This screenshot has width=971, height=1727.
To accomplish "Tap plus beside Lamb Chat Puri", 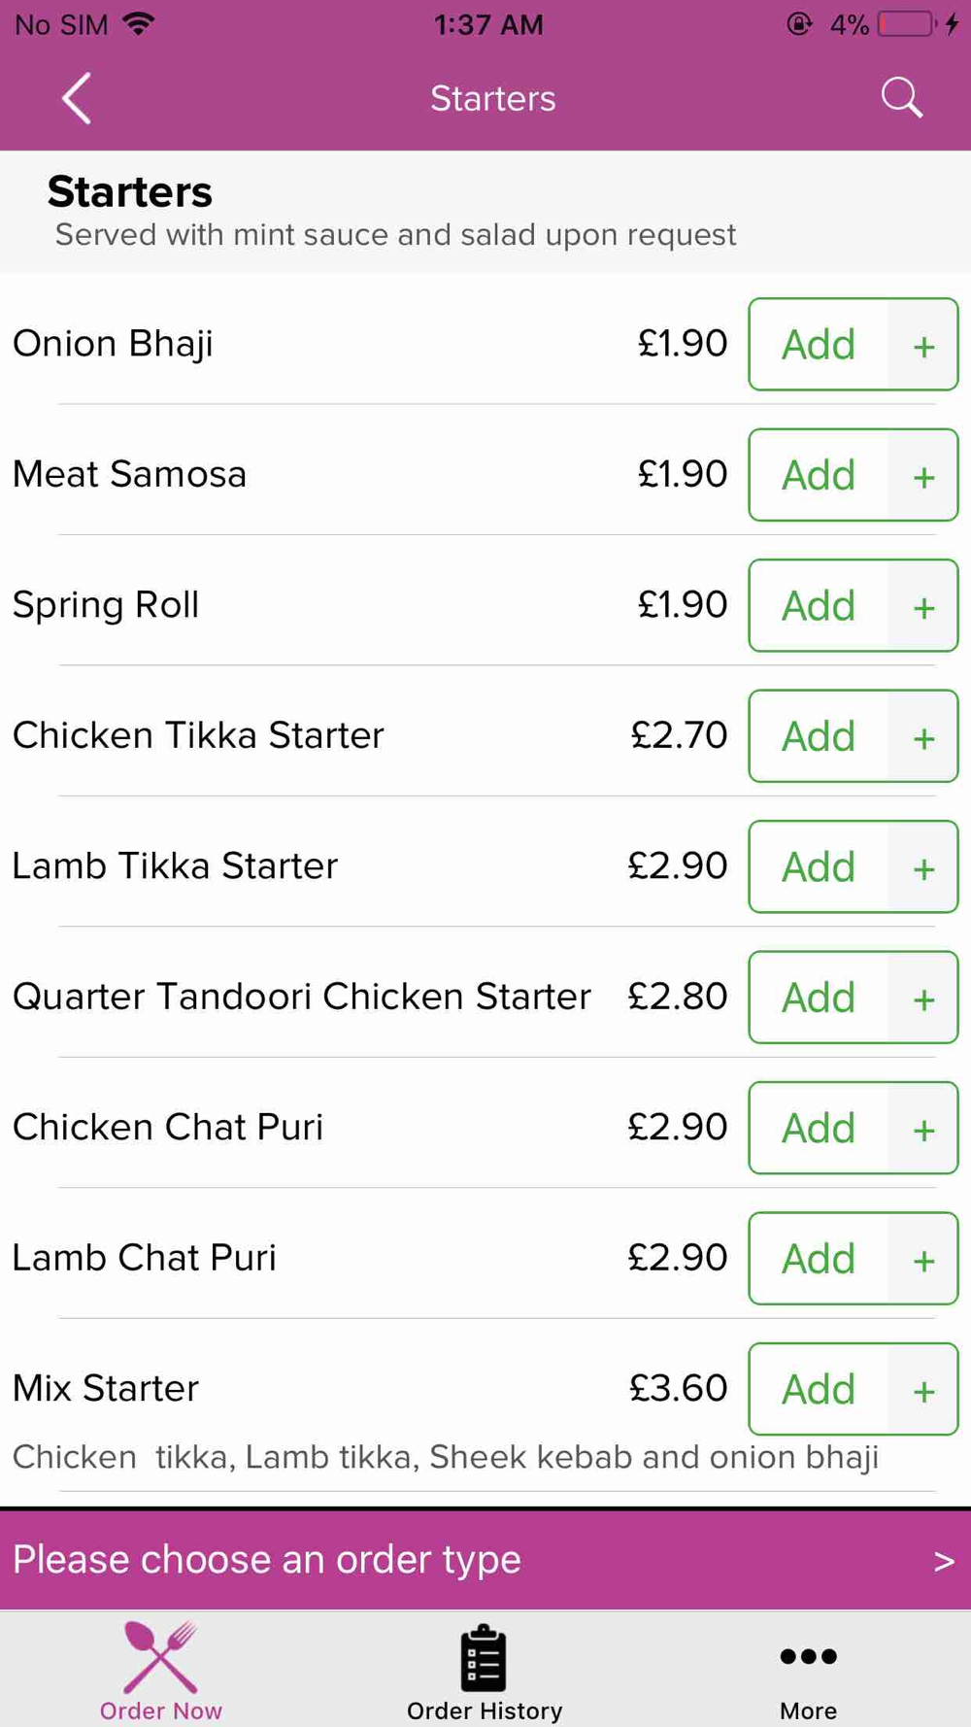I will coord(923,1260).
